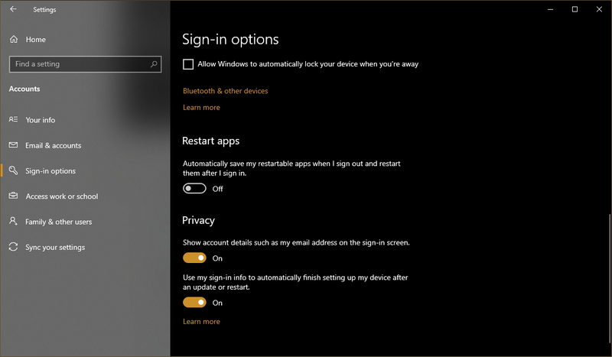Maximize the Settings window
612x357 pixels.
575,9
